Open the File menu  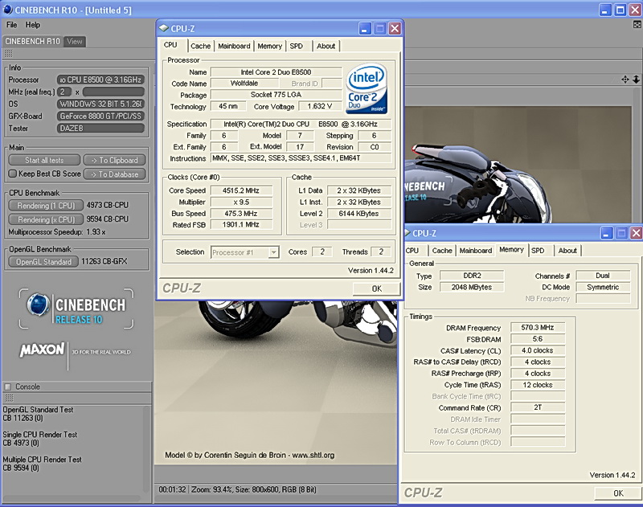[x=12, y=25]
